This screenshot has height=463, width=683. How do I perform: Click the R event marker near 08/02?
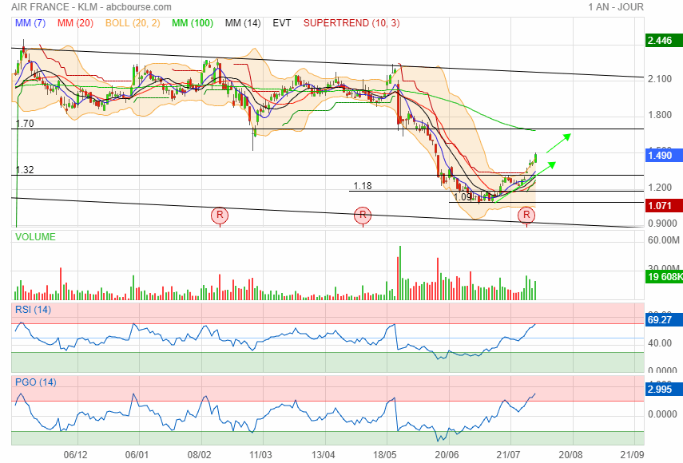(x=220, y=215)
